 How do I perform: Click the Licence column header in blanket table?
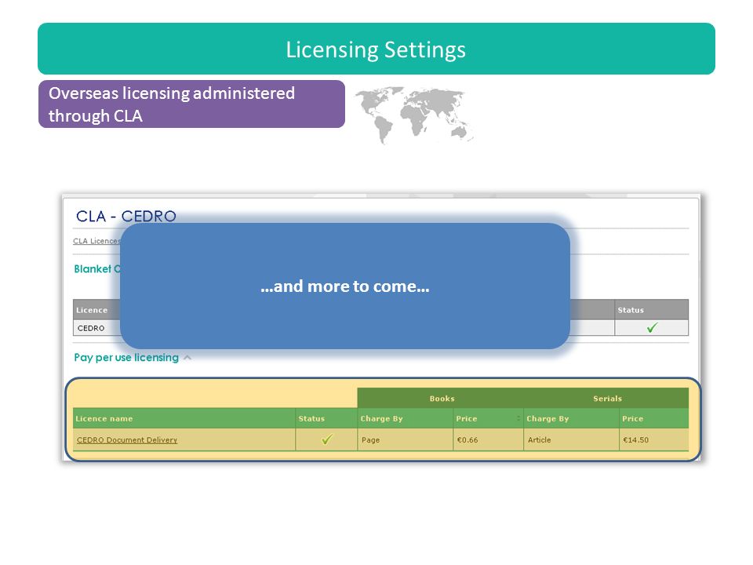tap(97, 310)
